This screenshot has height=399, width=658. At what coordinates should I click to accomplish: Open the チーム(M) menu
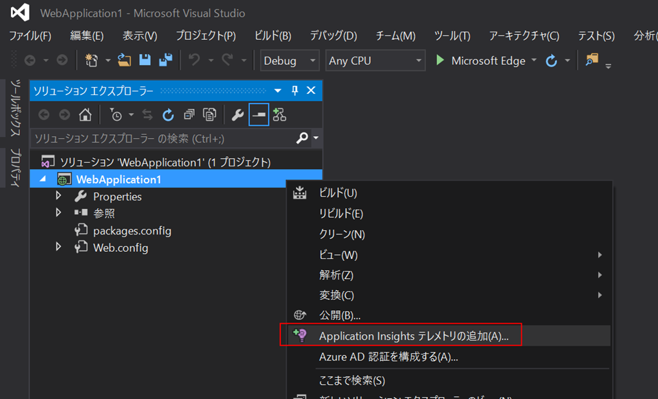click(396, 36)
